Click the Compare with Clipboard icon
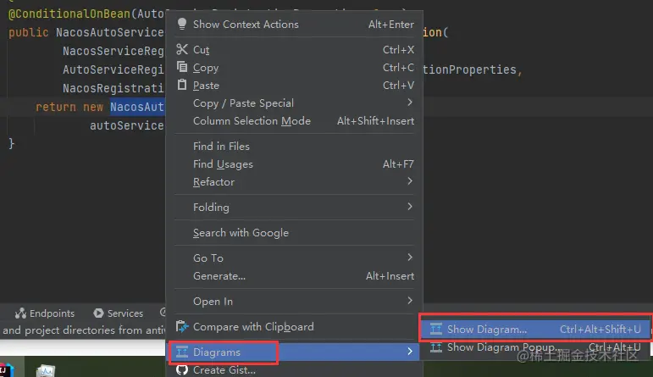Screen dimensions: 653x377 [x=182, y=326]
